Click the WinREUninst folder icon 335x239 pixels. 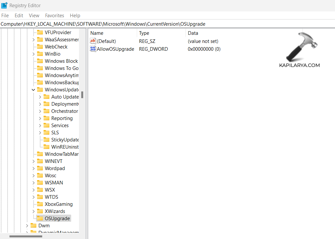click(x=46, y=147)
